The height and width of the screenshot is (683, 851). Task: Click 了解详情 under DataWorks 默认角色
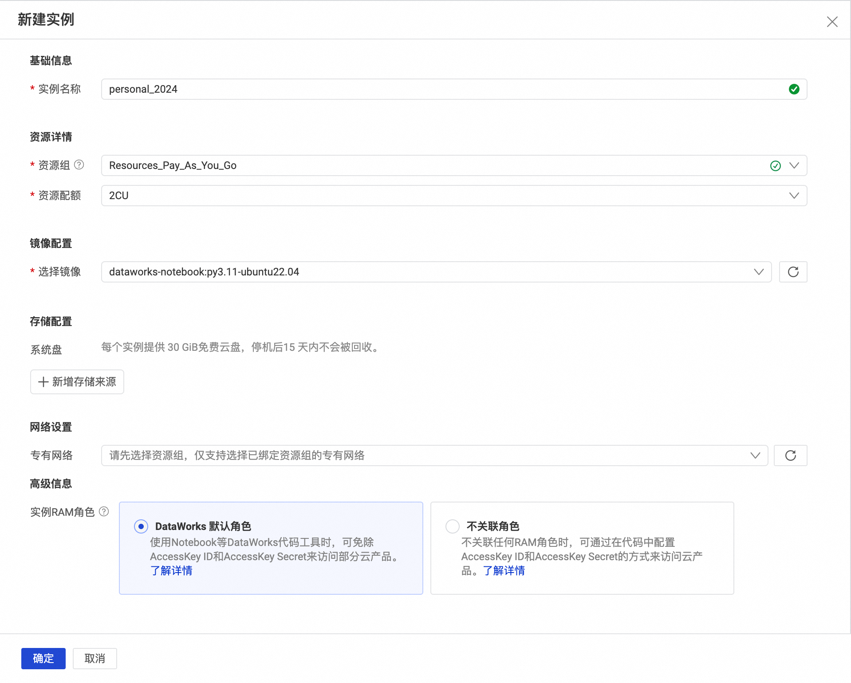(x=171, y=571)
